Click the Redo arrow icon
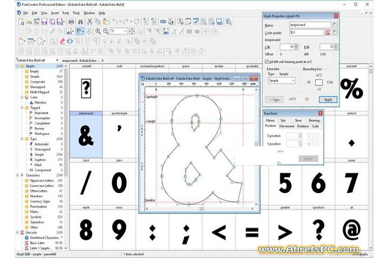 (126, 21)
